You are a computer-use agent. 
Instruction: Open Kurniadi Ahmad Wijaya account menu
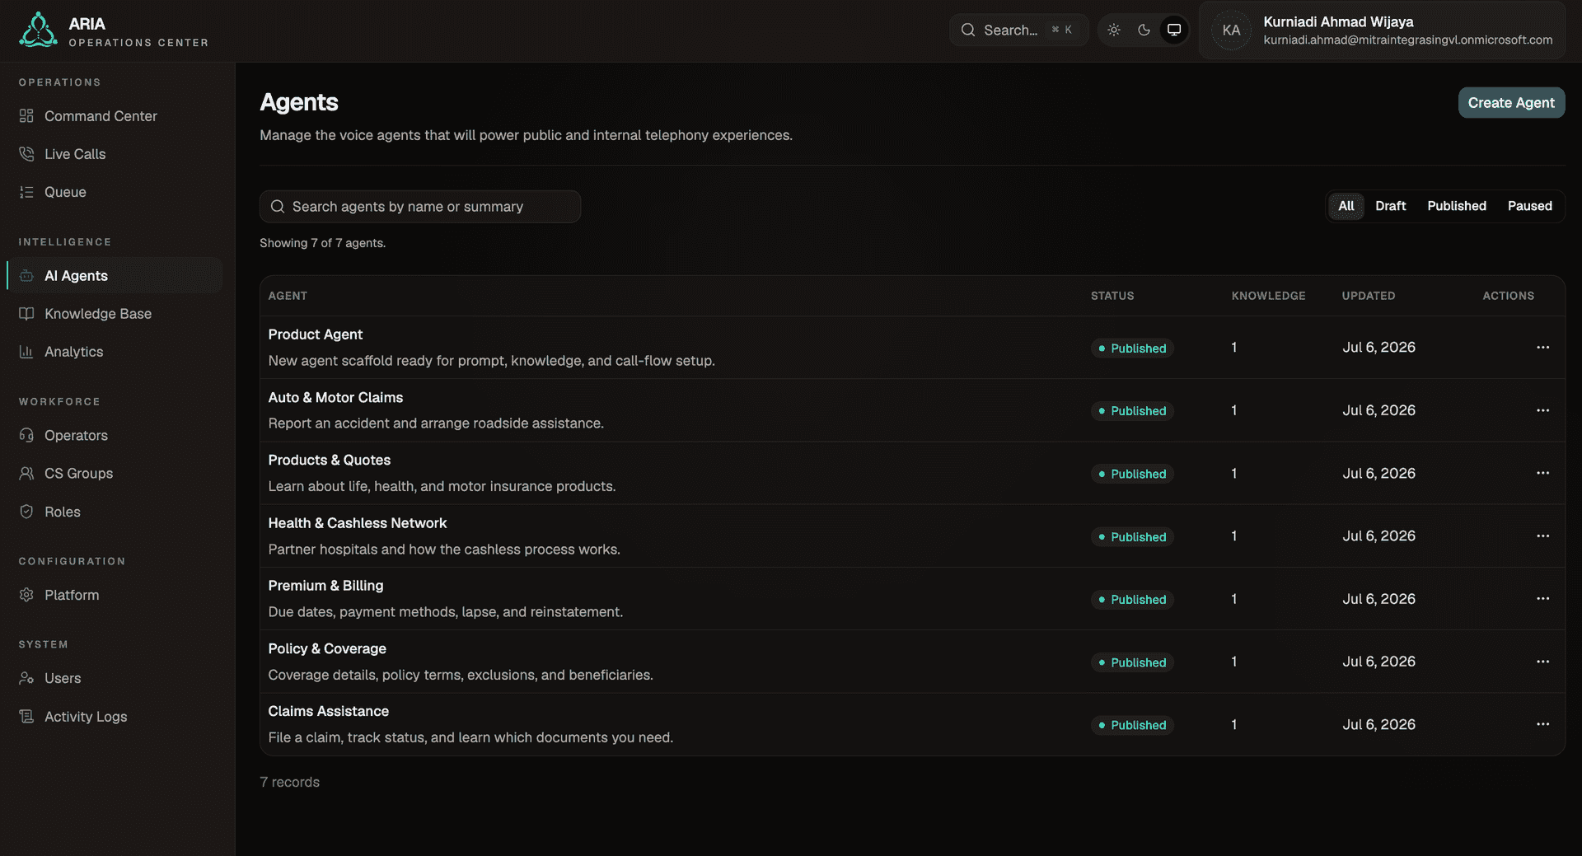(x=1382, y=30)
